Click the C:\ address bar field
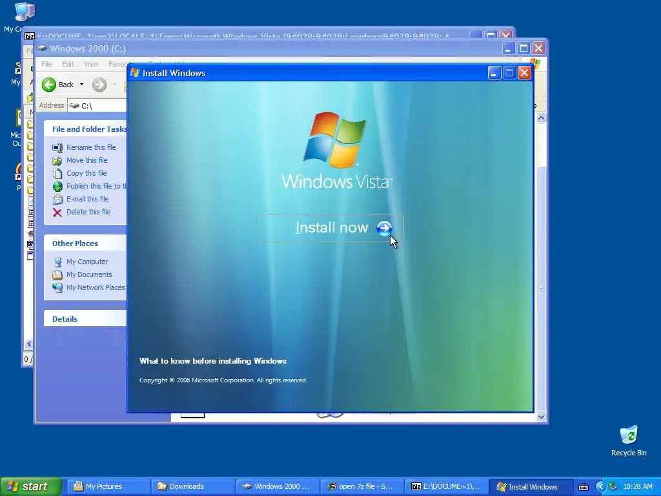 point(97,106)
